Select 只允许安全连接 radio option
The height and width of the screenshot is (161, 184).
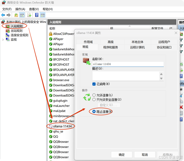(94, 100)
